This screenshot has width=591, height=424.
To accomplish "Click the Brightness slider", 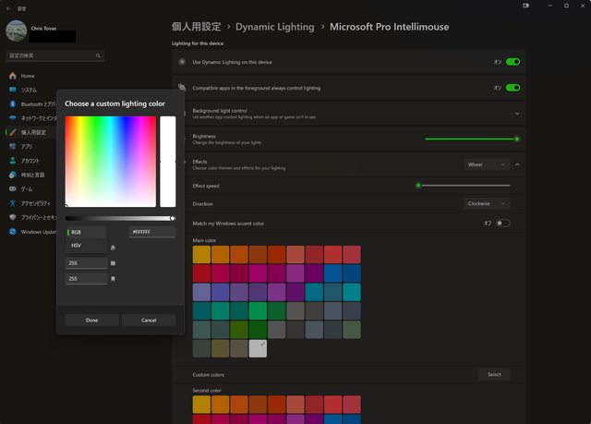I will [471, 139].
